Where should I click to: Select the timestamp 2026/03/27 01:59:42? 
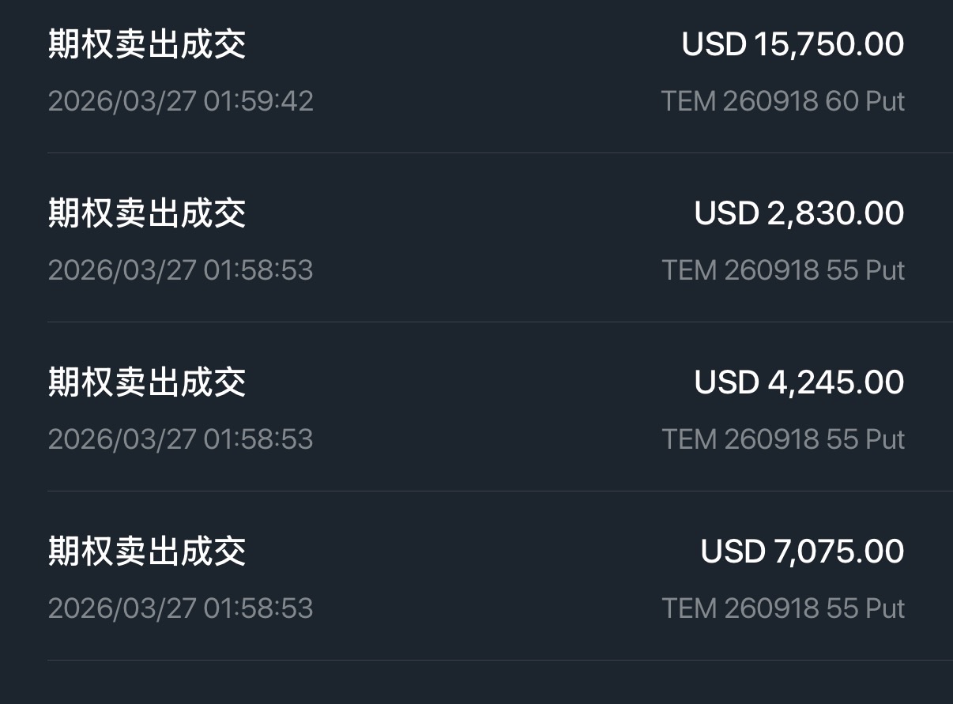click(181, 101)
